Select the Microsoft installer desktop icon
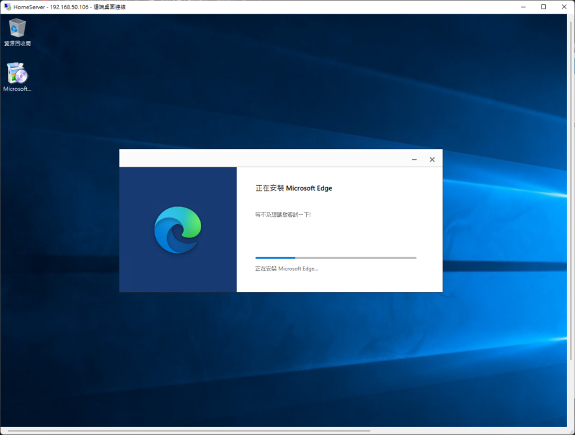This screenshot has width=575, height=435. coord(17,77)
